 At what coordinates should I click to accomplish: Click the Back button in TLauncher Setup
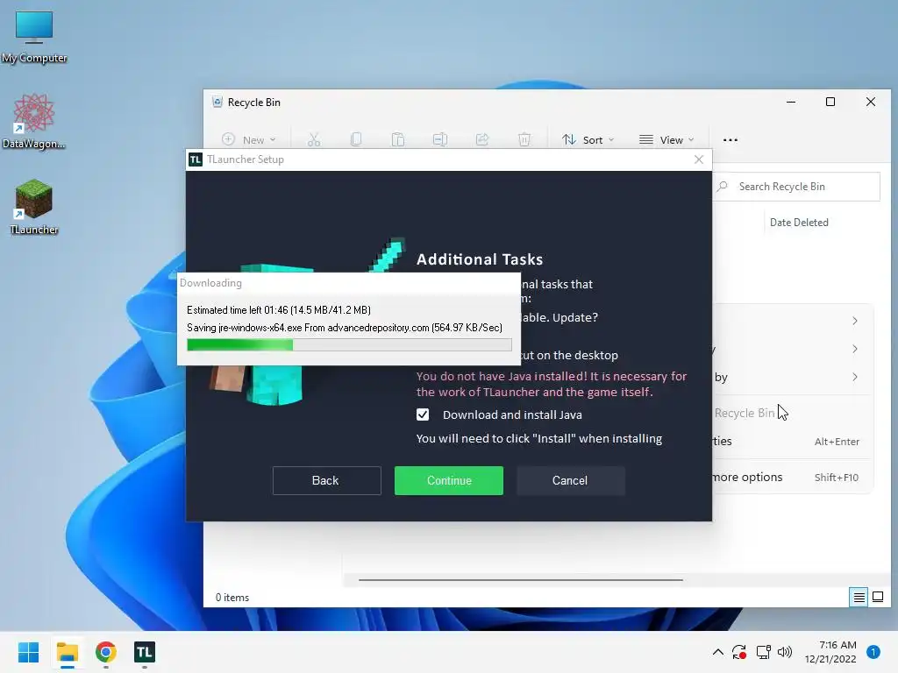coord(326,480)
